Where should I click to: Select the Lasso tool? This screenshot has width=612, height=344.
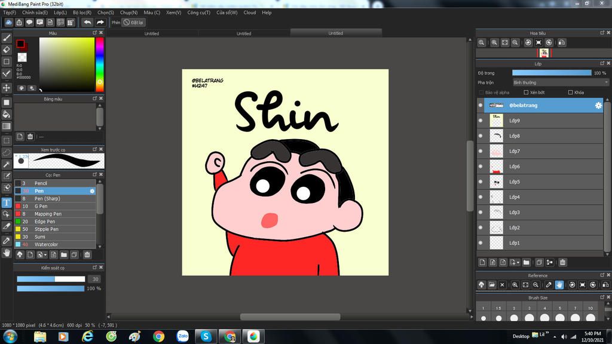(7, 152)
